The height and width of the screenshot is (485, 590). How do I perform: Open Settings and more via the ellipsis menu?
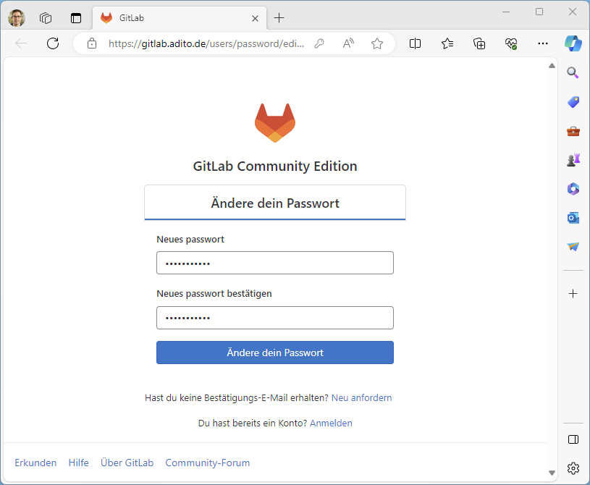click(x=542, y=43)
